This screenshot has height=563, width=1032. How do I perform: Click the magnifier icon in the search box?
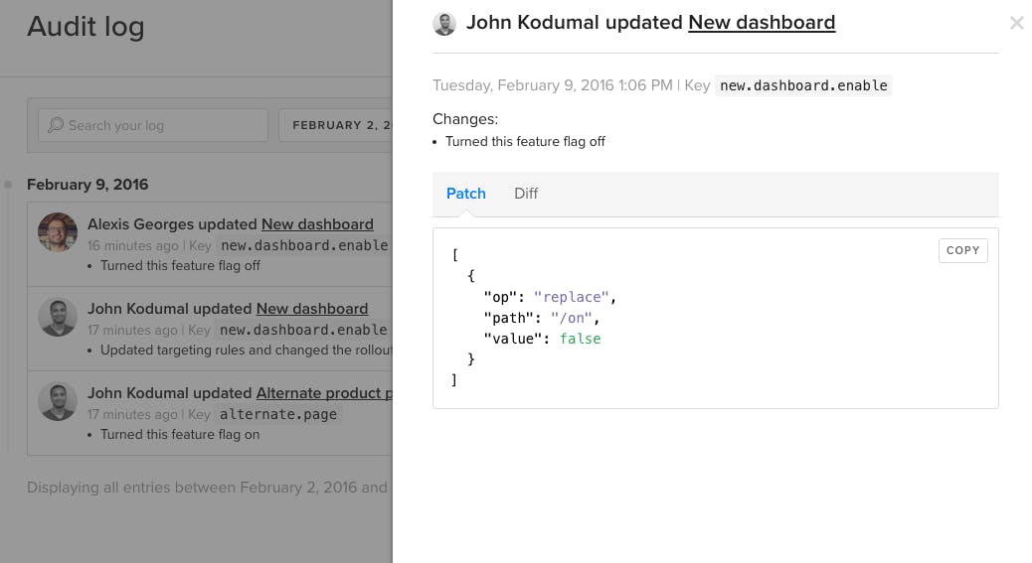56,125
